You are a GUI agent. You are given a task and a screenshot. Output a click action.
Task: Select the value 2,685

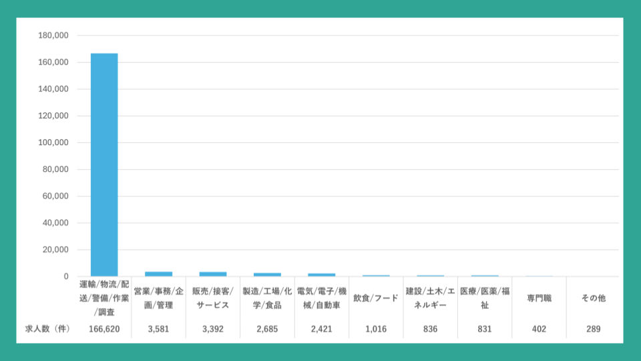(267, 329)
